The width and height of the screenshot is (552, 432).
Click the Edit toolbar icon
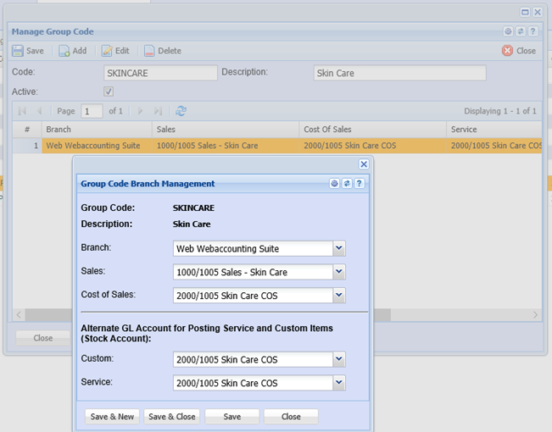pyautogui.click(x=108, y=51)
